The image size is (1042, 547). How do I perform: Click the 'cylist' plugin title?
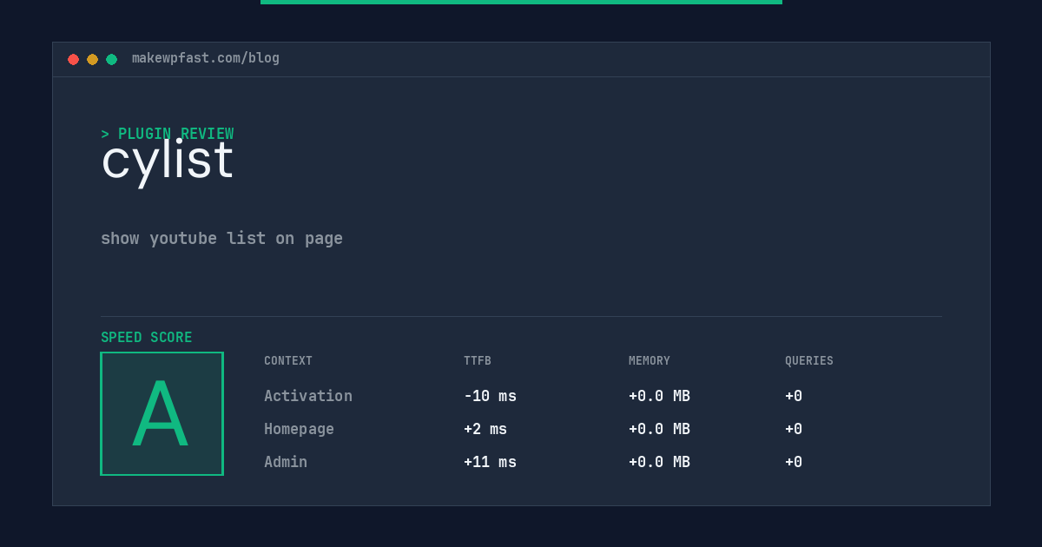pos(168,161)
